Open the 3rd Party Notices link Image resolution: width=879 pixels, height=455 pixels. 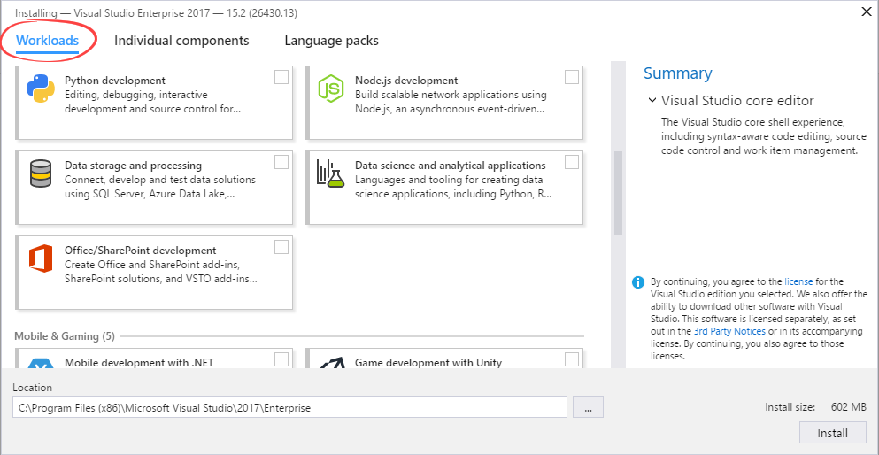(729, 331)
